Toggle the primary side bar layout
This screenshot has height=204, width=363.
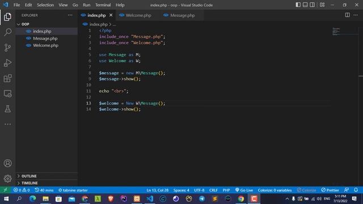coord(298,5)
